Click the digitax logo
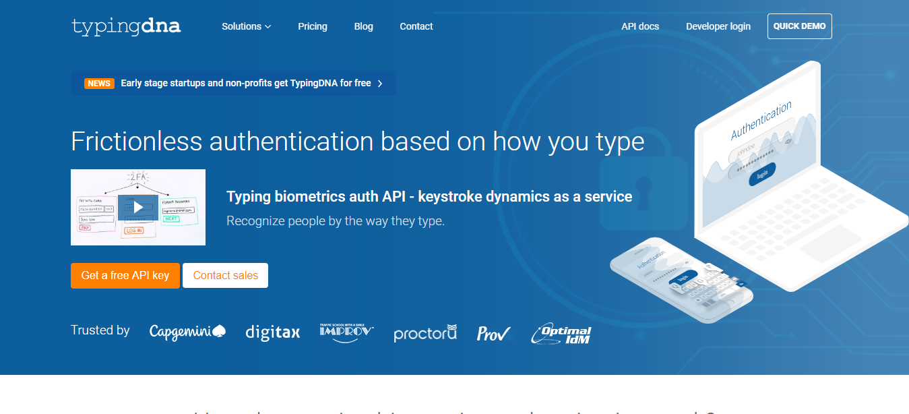 [272, 332]
